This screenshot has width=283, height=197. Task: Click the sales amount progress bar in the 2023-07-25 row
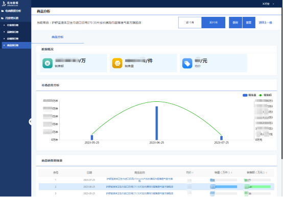(257, 180)
